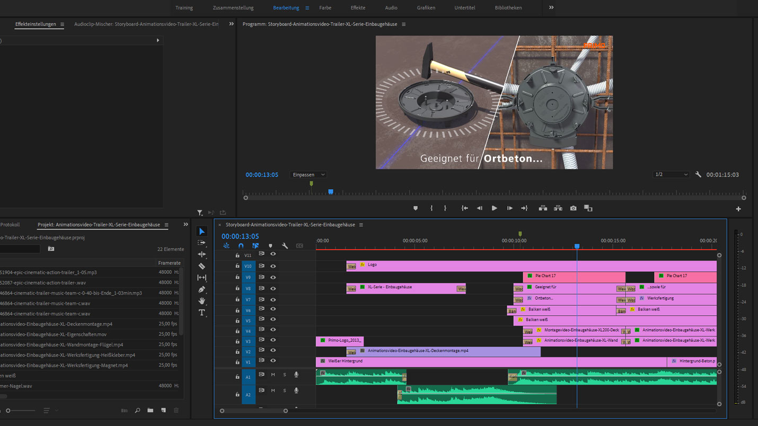
Task: Select the Slip tool
Action: 202,278
